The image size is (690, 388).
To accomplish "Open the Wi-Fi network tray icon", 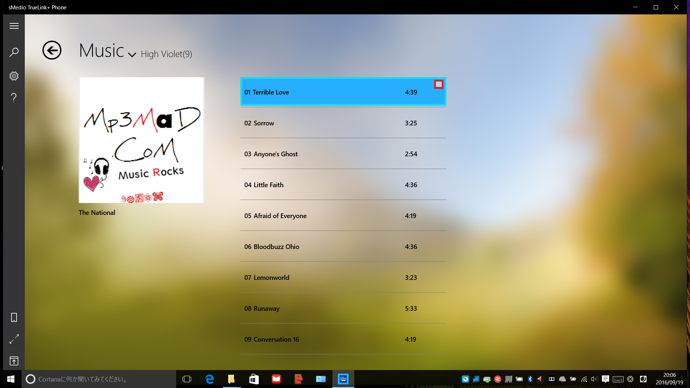I will [584, 379].
